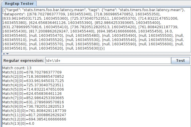
Task: Select result line Match[3][0]=633.9619450317125
Action: coord(33,81)
